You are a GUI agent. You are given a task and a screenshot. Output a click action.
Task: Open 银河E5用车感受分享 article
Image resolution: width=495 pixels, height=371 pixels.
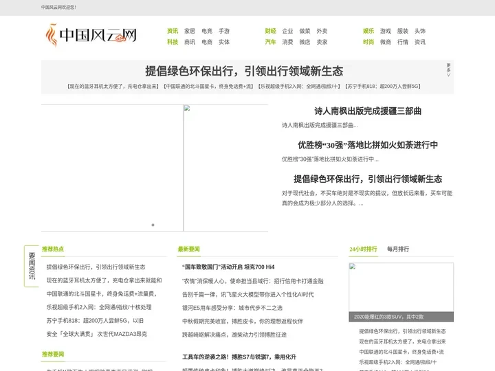232,308
